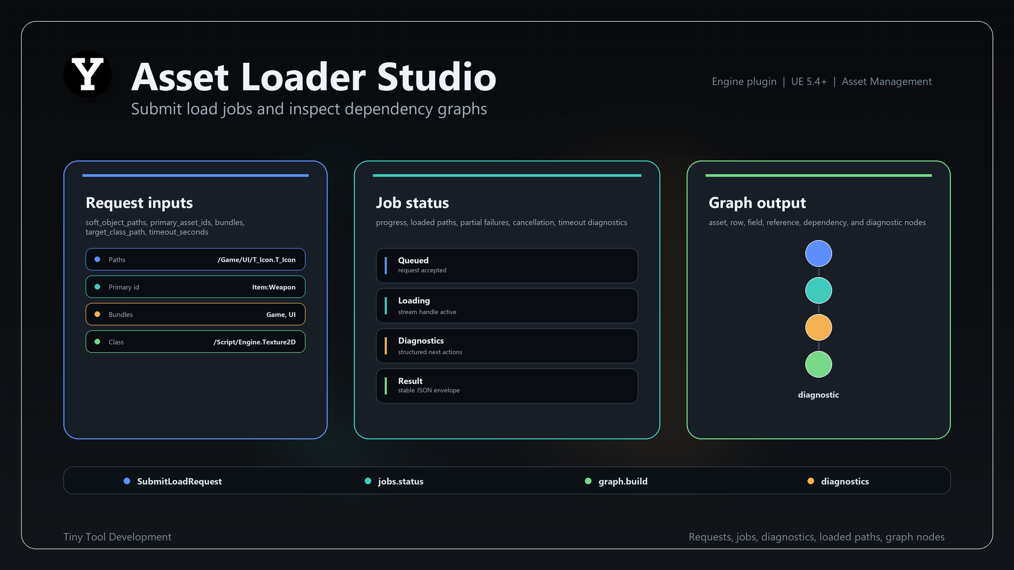Click the orange graph node circle
This screenshot has height=570, width=1014.
[819, 327]
